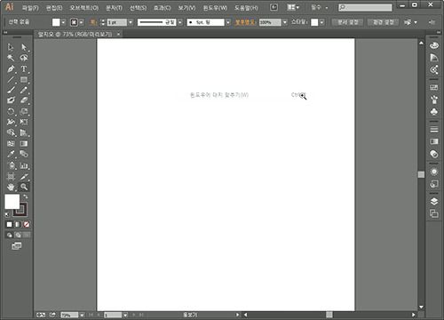Open the Kuler panel icon
Image resolution: width=444 pixels, height=320 pixels.
click(434, 70)
